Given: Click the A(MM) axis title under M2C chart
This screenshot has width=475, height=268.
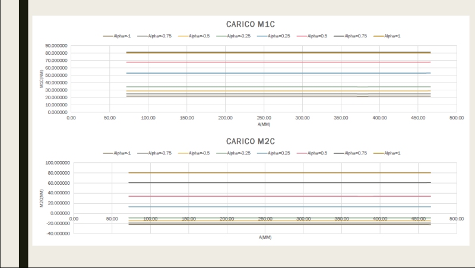Looking at the screenshot, I should [x=265, y=237].
